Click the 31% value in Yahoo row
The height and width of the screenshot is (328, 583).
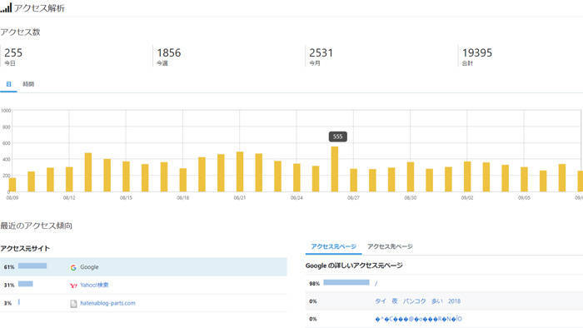[9, 286]
